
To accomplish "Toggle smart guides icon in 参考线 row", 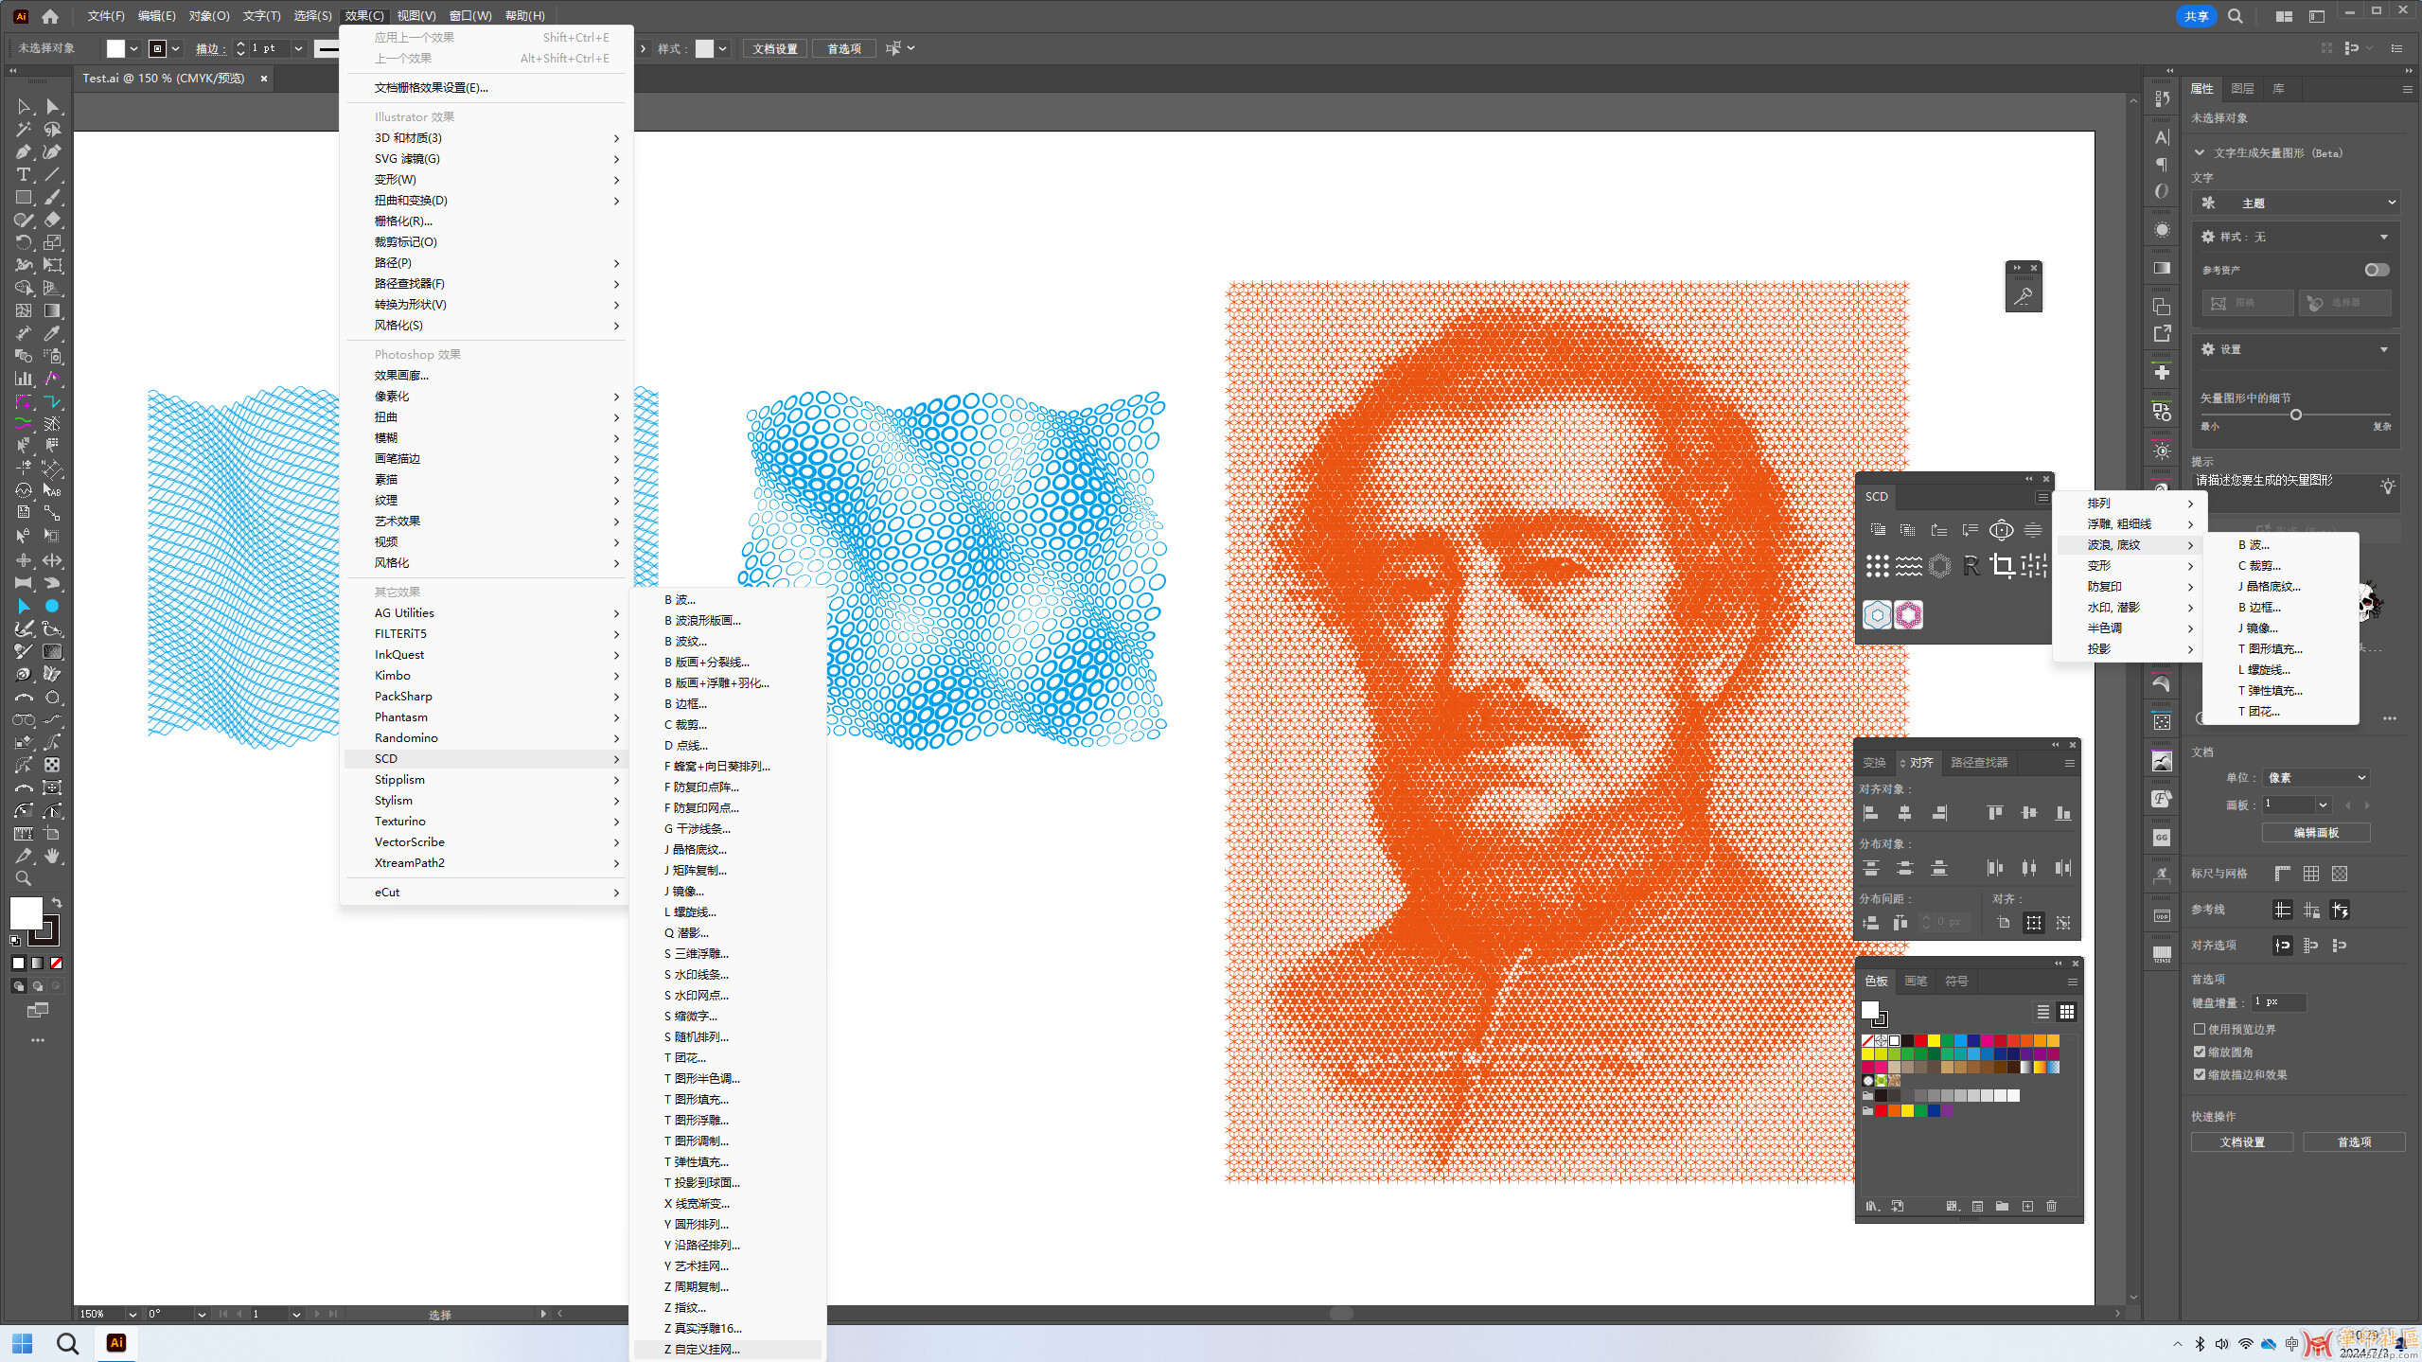I will pos(2340,910).
